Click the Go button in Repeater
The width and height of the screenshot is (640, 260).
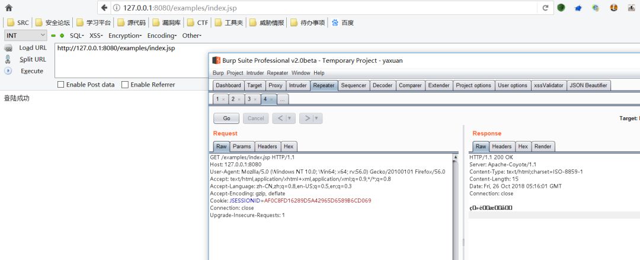click(226, 118)
